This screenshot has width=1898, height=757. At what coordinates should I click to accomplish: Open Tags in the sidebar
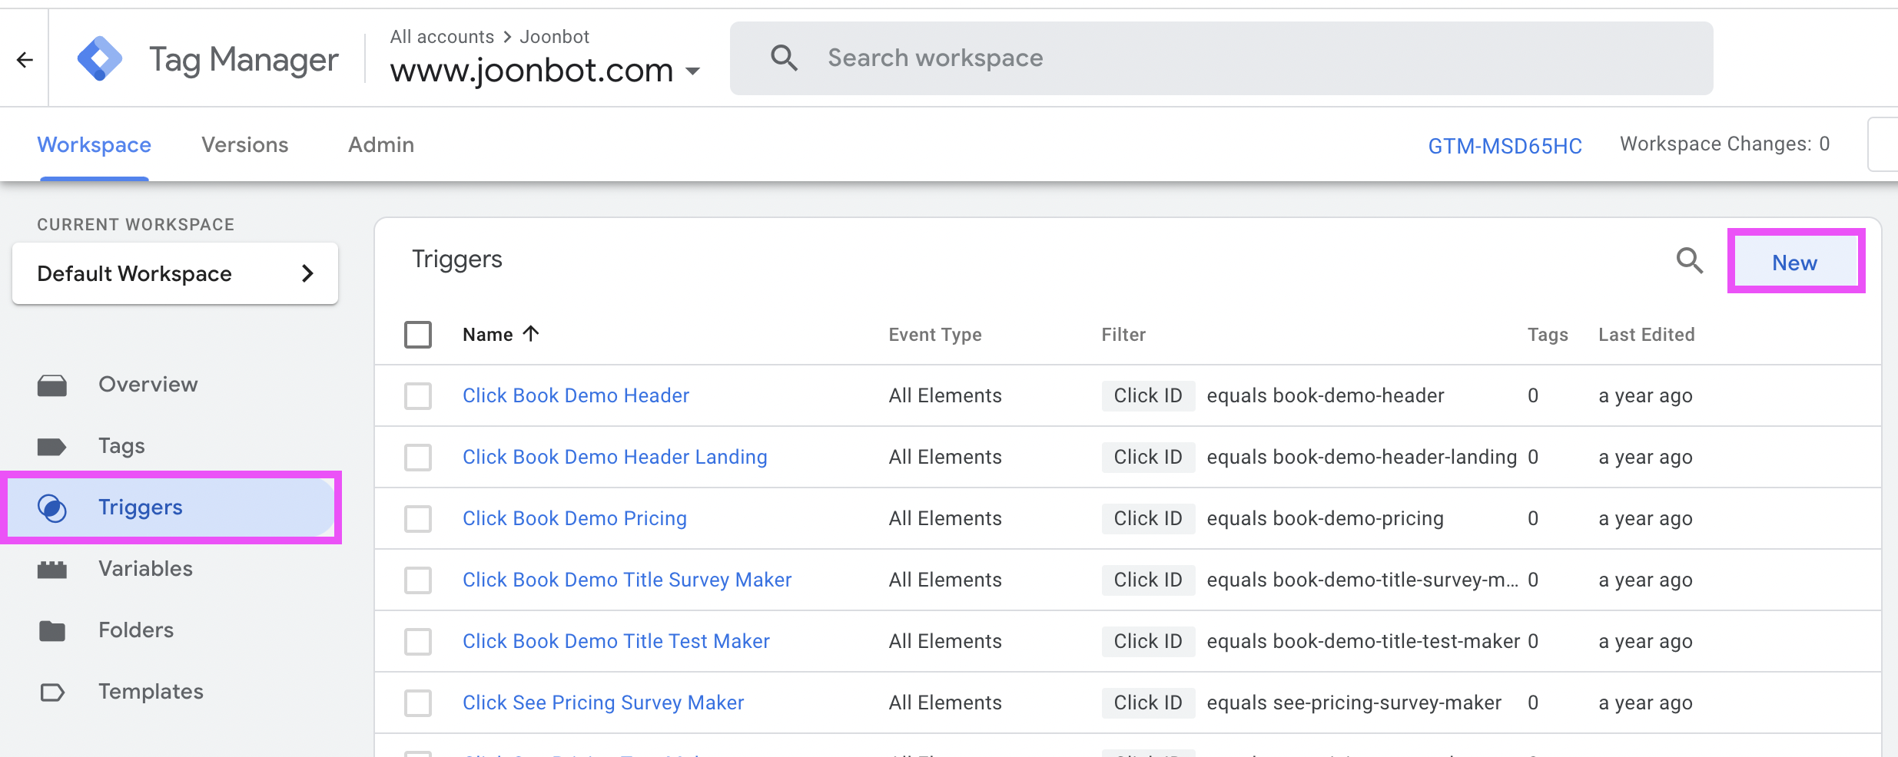click(121, 446)
